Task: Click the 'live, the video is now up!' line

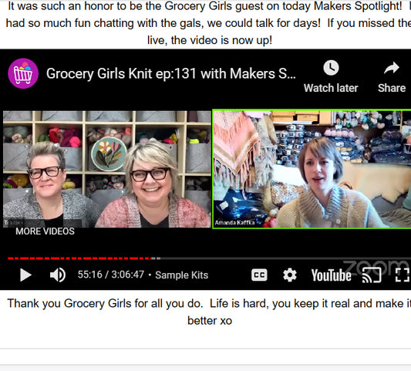Action: click(x=210, y=40)
